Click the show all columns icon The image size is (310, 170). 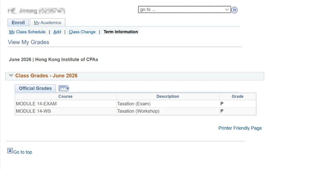(64, 88)
